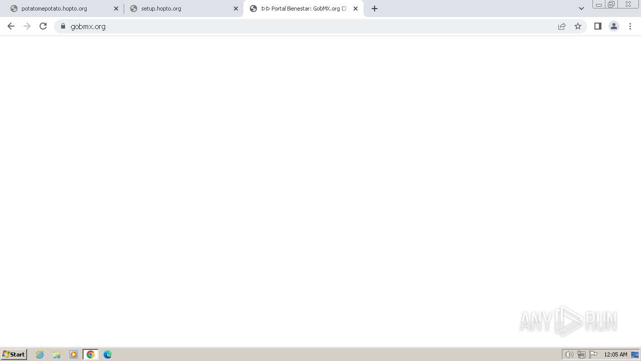Go back to previous page

[11, 26]
